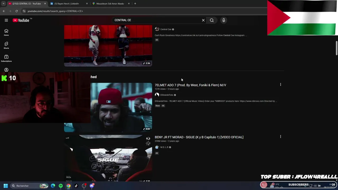Click the 137K views 5 hours ago text
The width and height of the screenshot is (338, 190).
(167, 89)
